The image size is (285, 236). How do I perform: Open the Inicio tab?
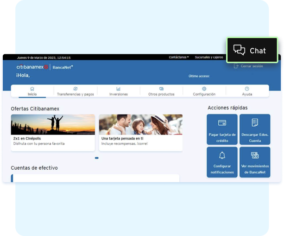tap(32, 91)
